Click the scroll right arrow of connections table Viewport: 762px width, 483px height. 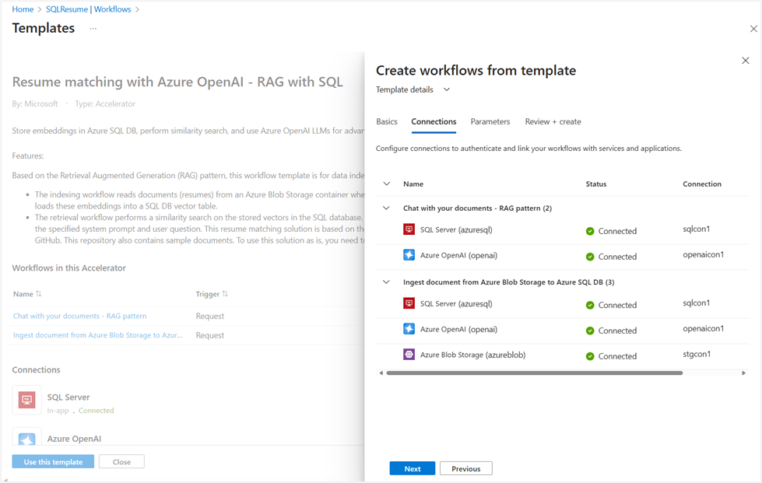[x=743, y=373]
